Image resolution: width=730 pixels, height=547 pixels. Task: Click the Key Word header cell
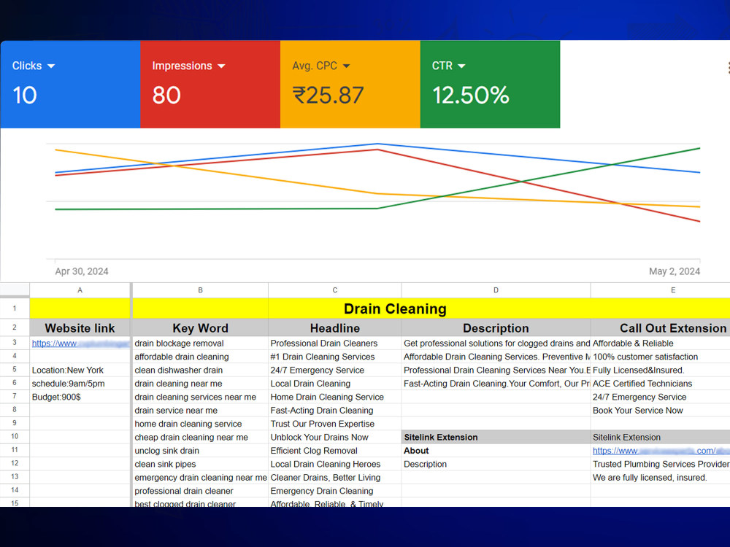pyautogui.click(x=200, y=328)
